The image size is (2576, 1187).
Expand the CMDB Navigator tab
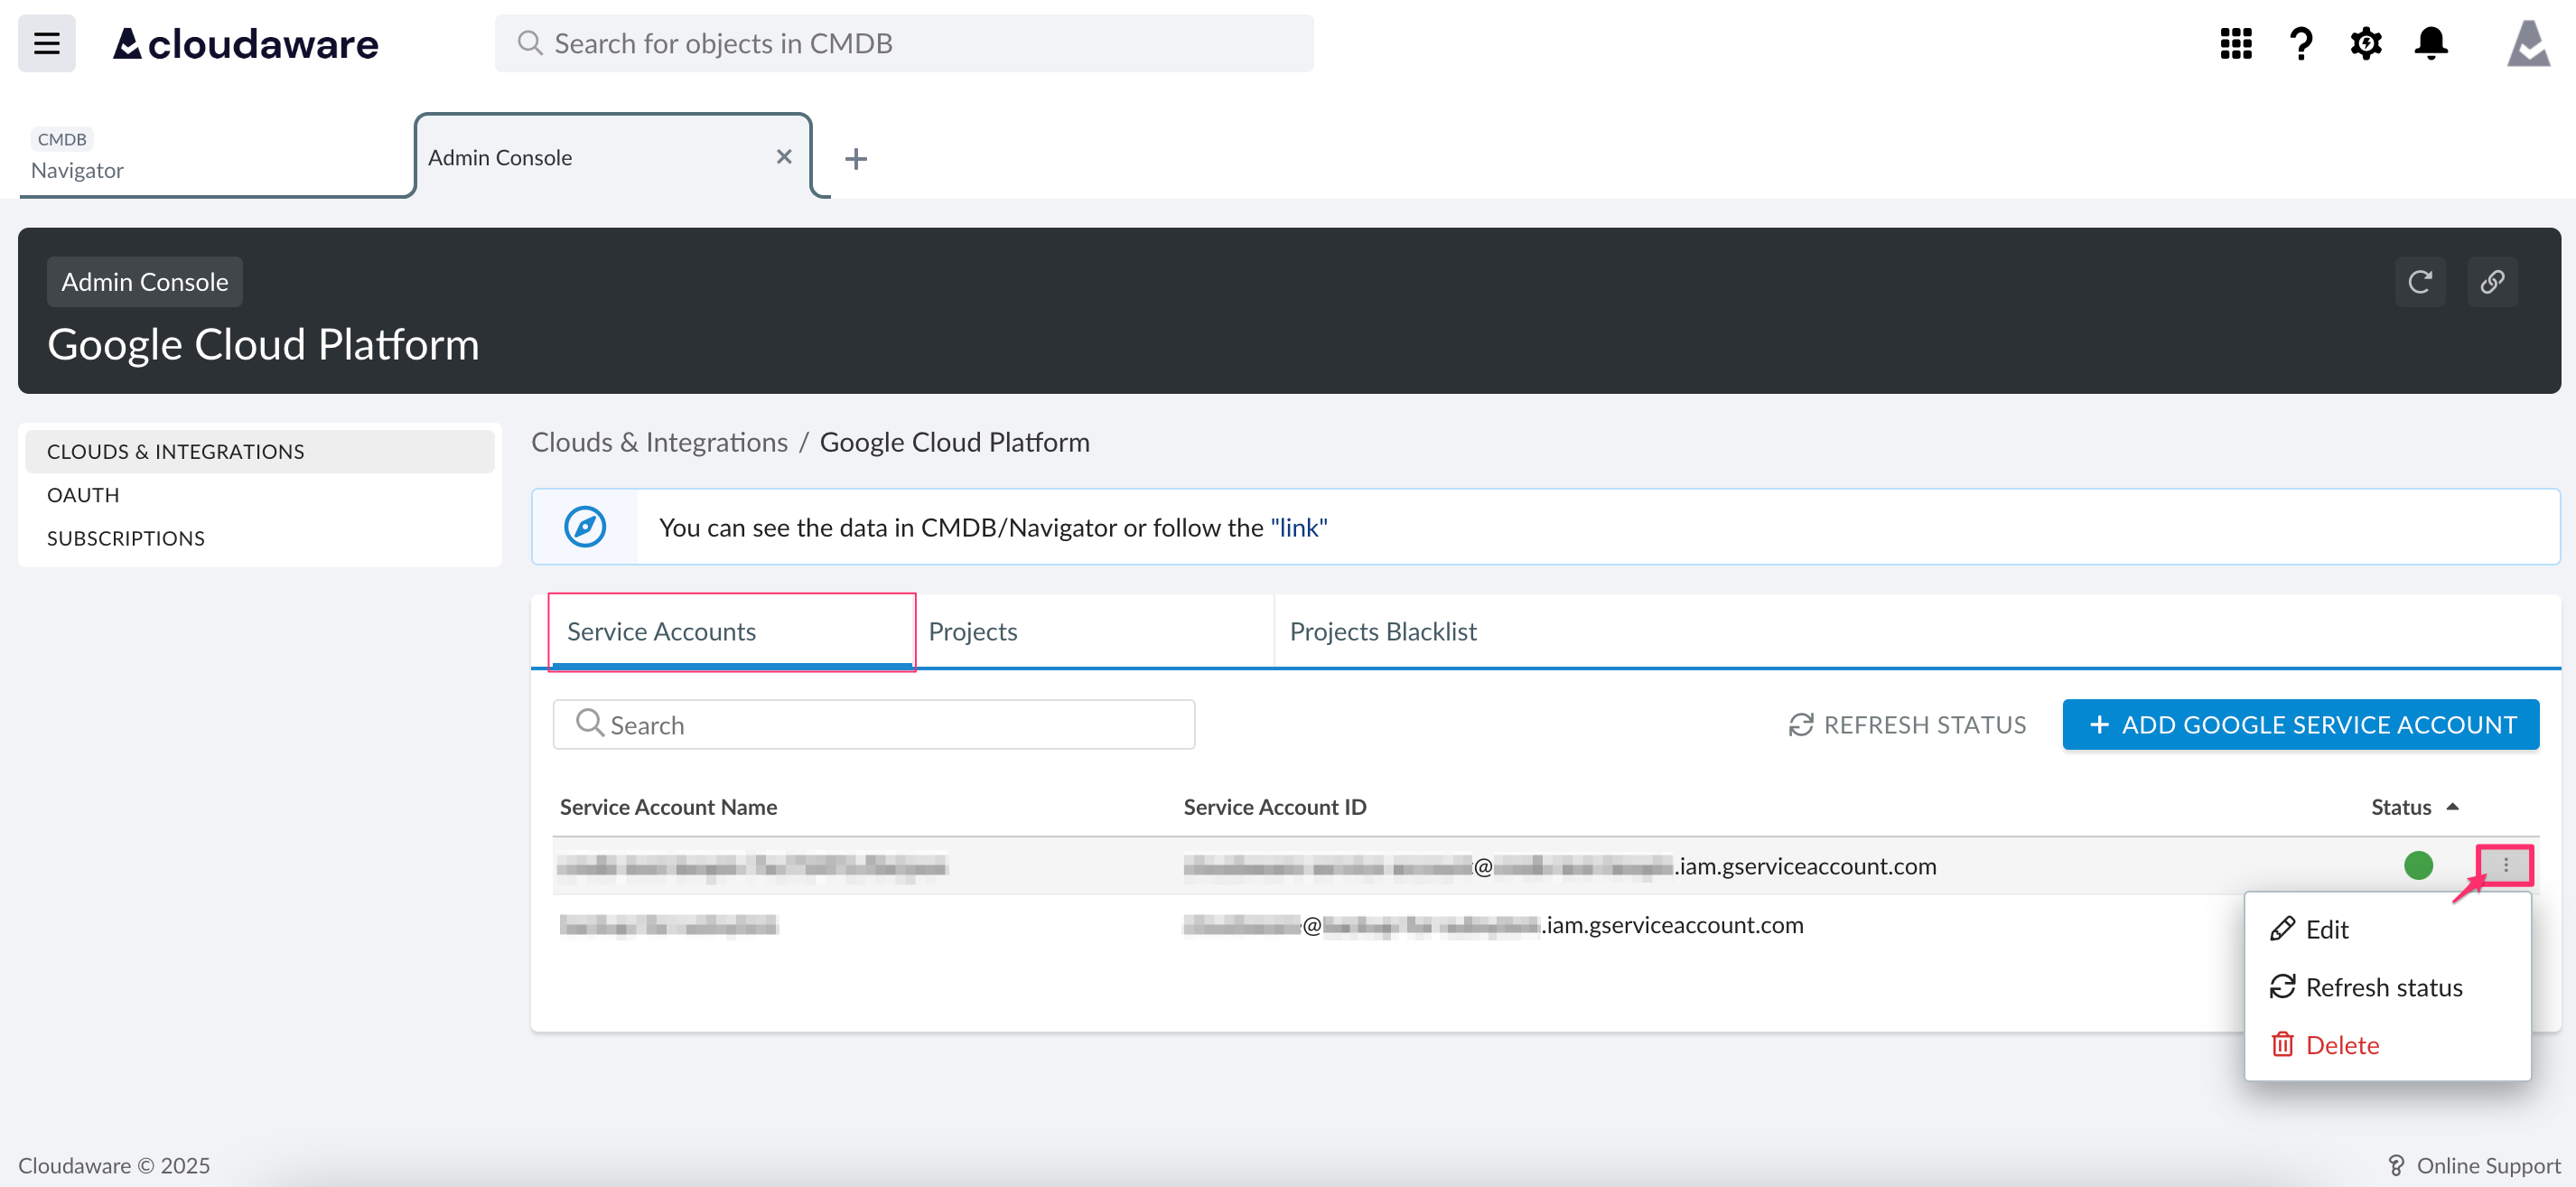coord(77,157)
